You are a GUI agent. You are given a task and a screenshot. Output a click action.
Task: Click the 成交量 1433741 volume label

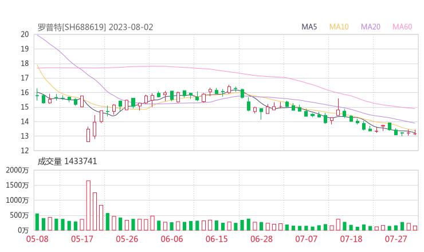coord(67,162)
